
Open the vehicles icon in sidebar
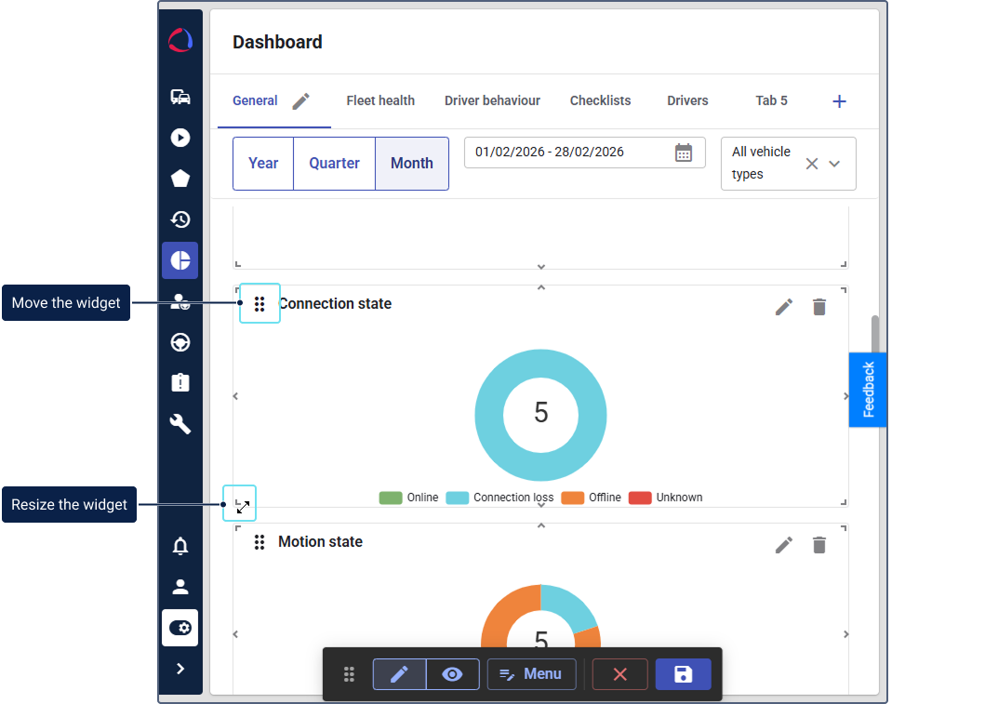tap(180, 97)
